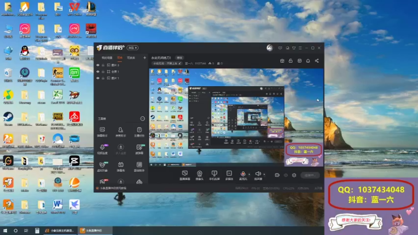Image resolution: width=418 pixels, height=235 pixels.
Task: Open the tutorial link in the bottom status bar
Action: [111, 188]
